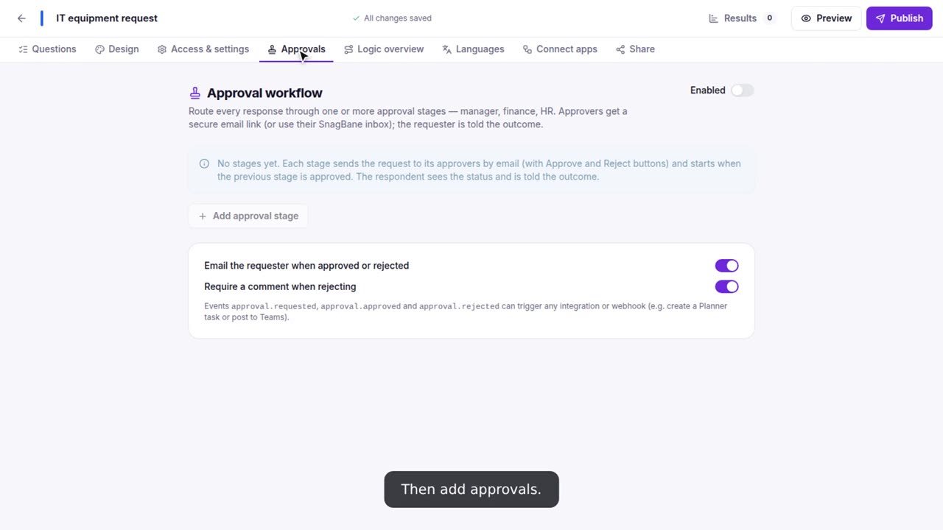Screen dimensions: 943x530
Task: Click the Languages translate icon
Action: point(446,49)
